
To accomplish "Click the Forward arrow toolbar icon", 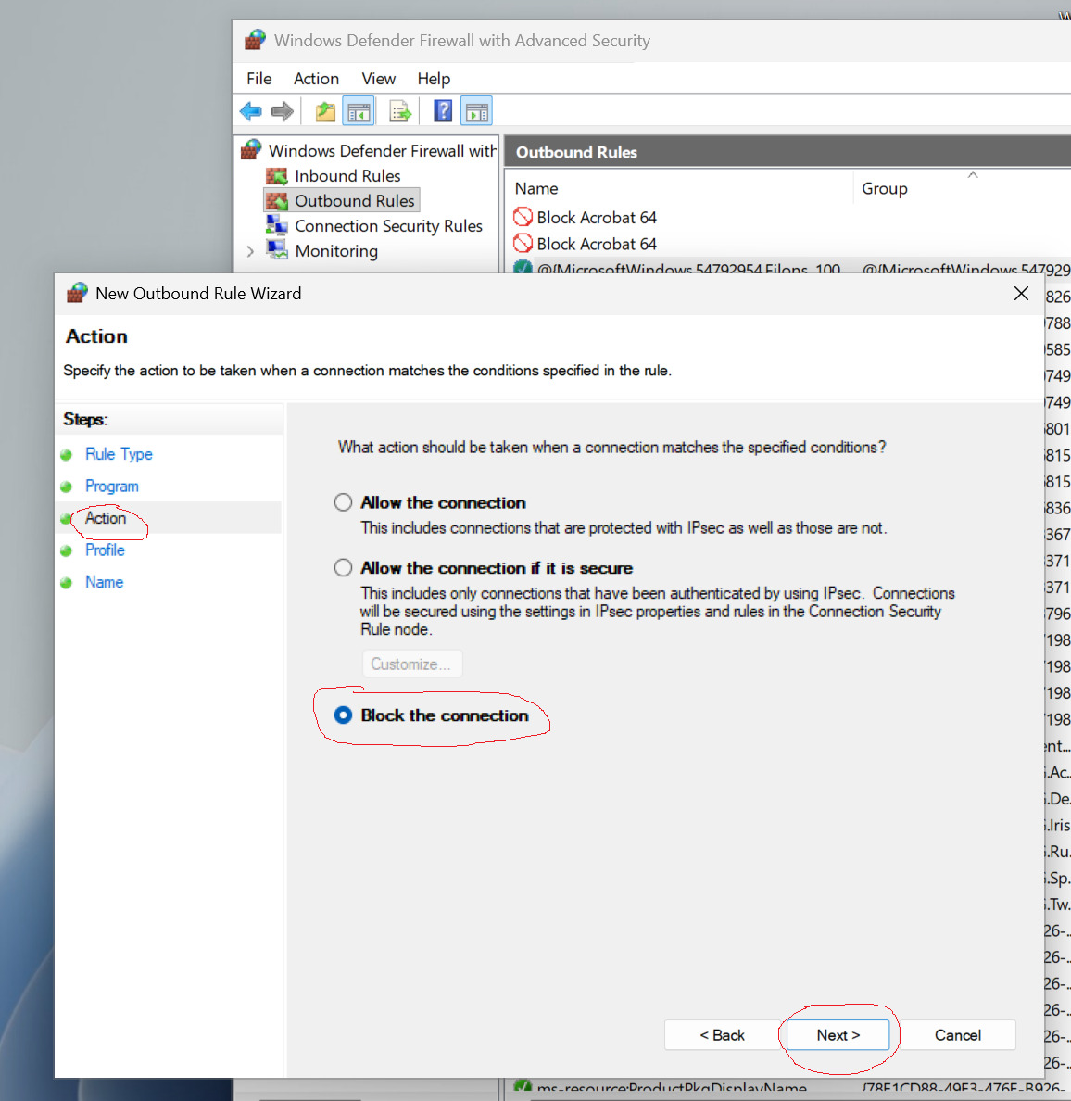I will tap(283, 111).
